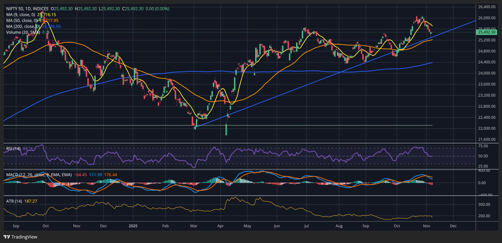Viewport: 502px width, 243px height.
Task: Click the 22,000.00 price axis label
Action: (487, 128)
